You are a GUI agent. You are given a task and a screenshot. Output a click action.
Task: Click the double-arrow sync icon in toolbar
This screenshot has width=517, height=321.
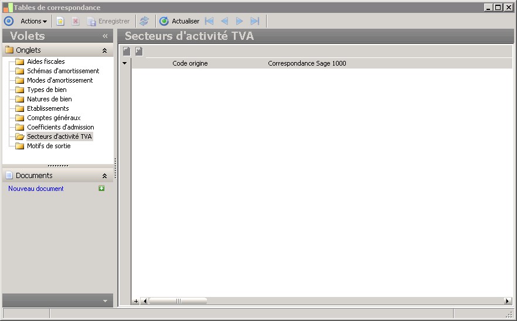point(144,21)
